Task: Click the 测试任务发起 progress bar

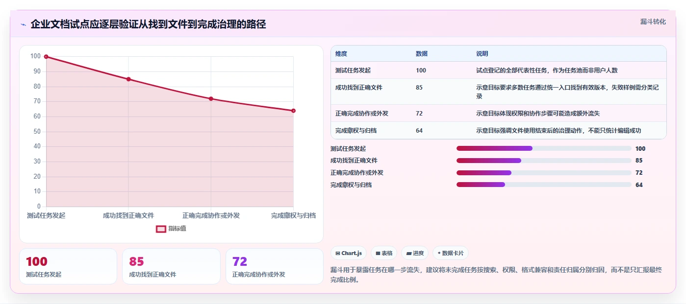Action: [x=544, y=148]
